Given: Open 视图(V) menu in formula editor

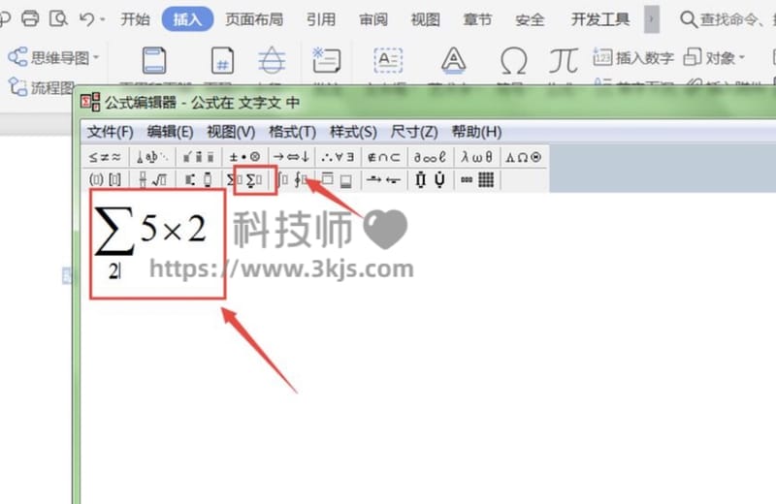Looking at the screenshot, I should (231, 132).
